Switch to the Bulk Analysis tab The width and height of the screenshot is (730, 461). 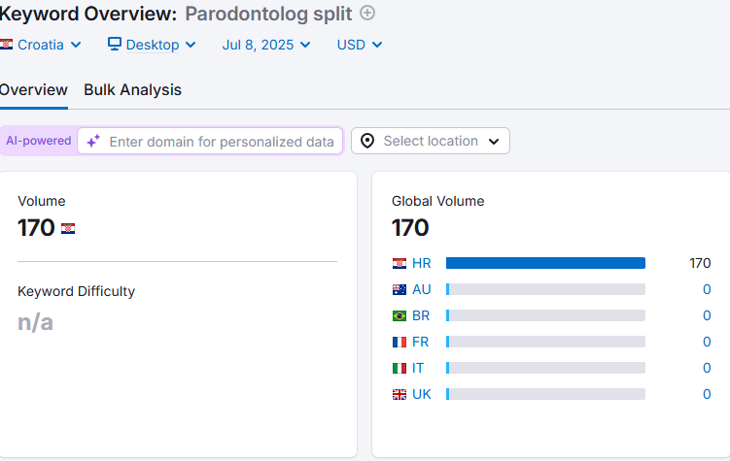(132, 90)
